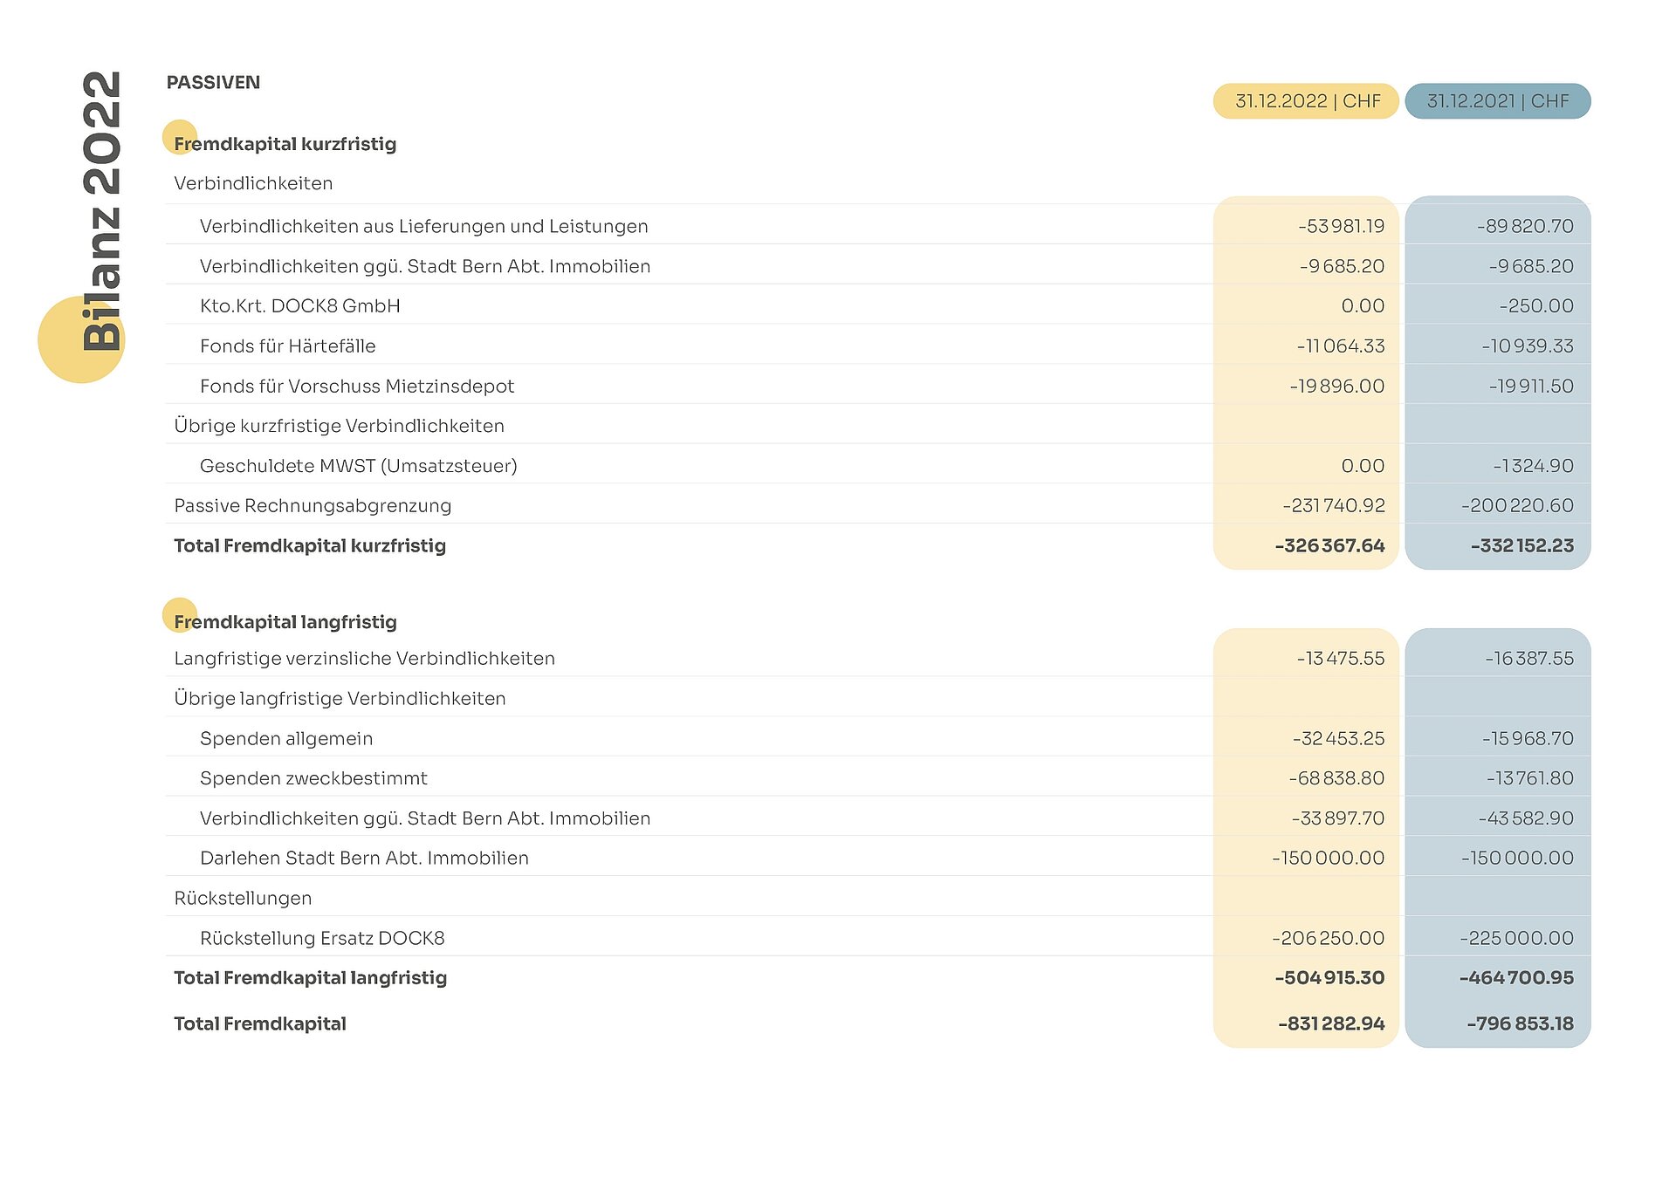The image size is (1676, 1184).
Task: Select the Rückstellung Ersatz DOCK8 label
Action: pyautogui.click(x=322, y=939)
